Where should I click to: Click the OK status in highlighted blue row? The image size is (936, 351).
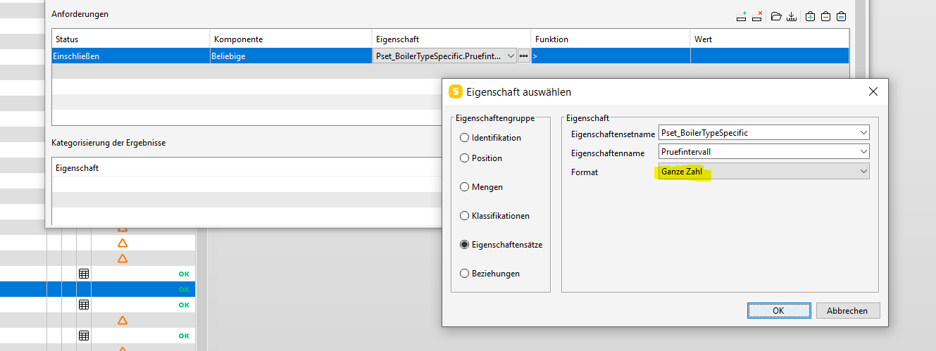click(184, 289)
